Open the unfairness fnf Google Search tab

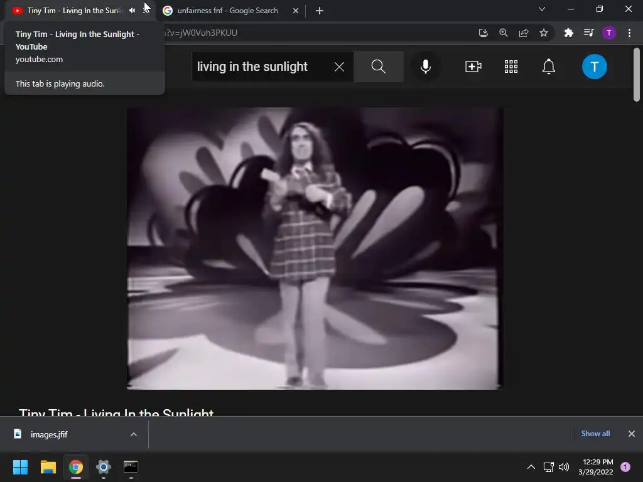click(227, 11)
